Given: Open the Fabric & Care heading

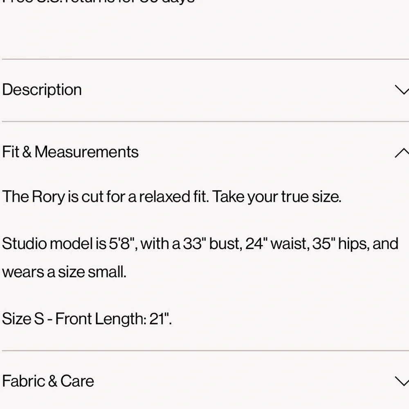Looking at the screenshot, I should [x=48, y=381].
